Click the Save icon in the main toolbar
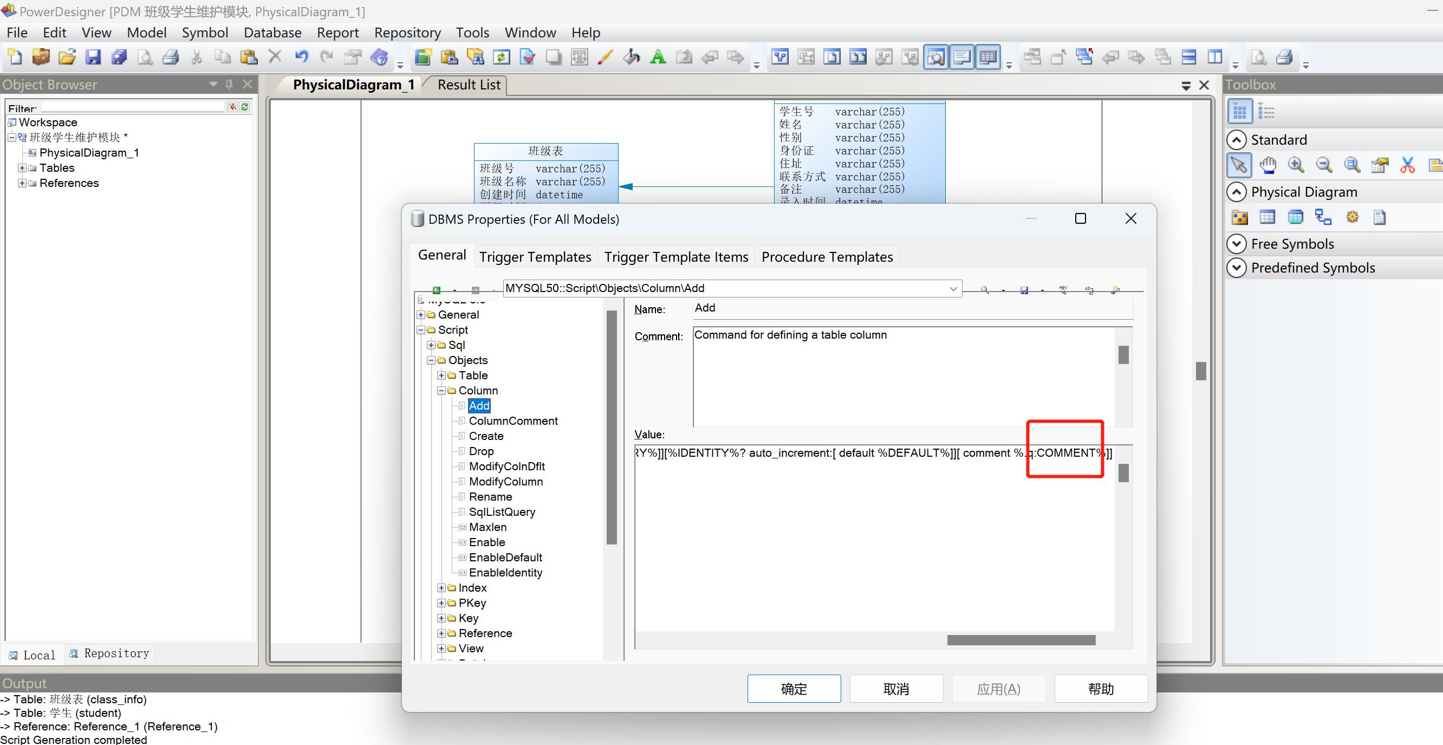The image size is (1443, 745). coord(93,56)
